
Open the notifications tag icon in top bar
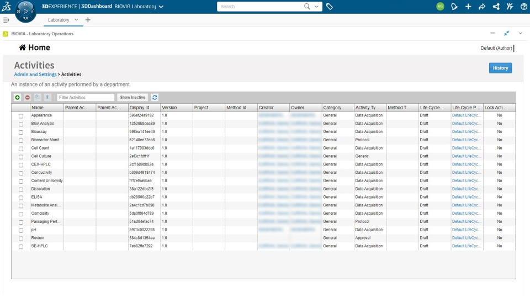(x=454, y=7)
